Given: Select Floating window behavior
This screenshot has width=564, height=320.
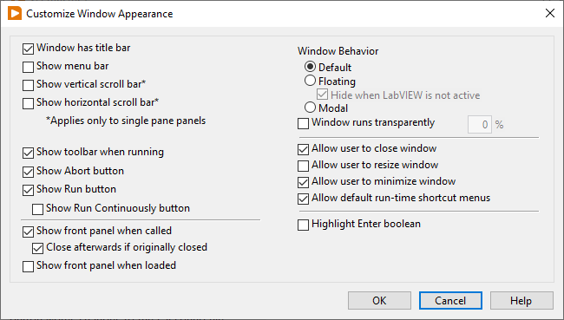Looking at the screenshot, I should point(310,81).
